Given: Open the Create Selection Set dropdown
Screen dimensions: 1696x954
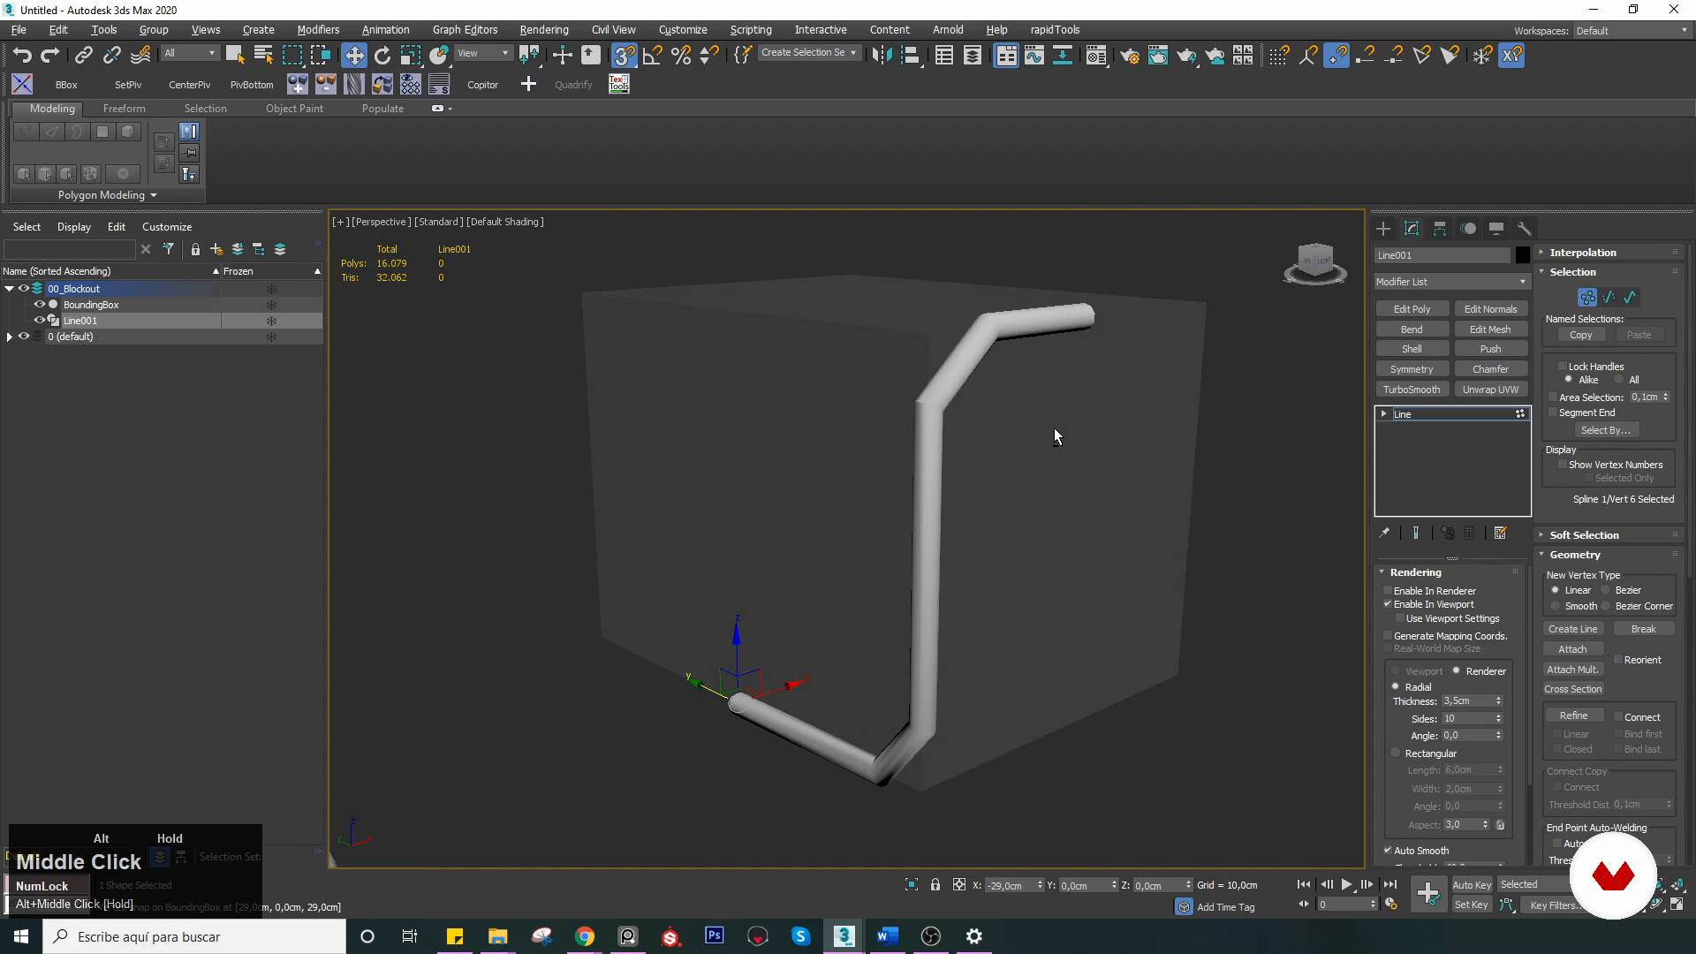Looking at the screenshot, I should click(808, 53).
